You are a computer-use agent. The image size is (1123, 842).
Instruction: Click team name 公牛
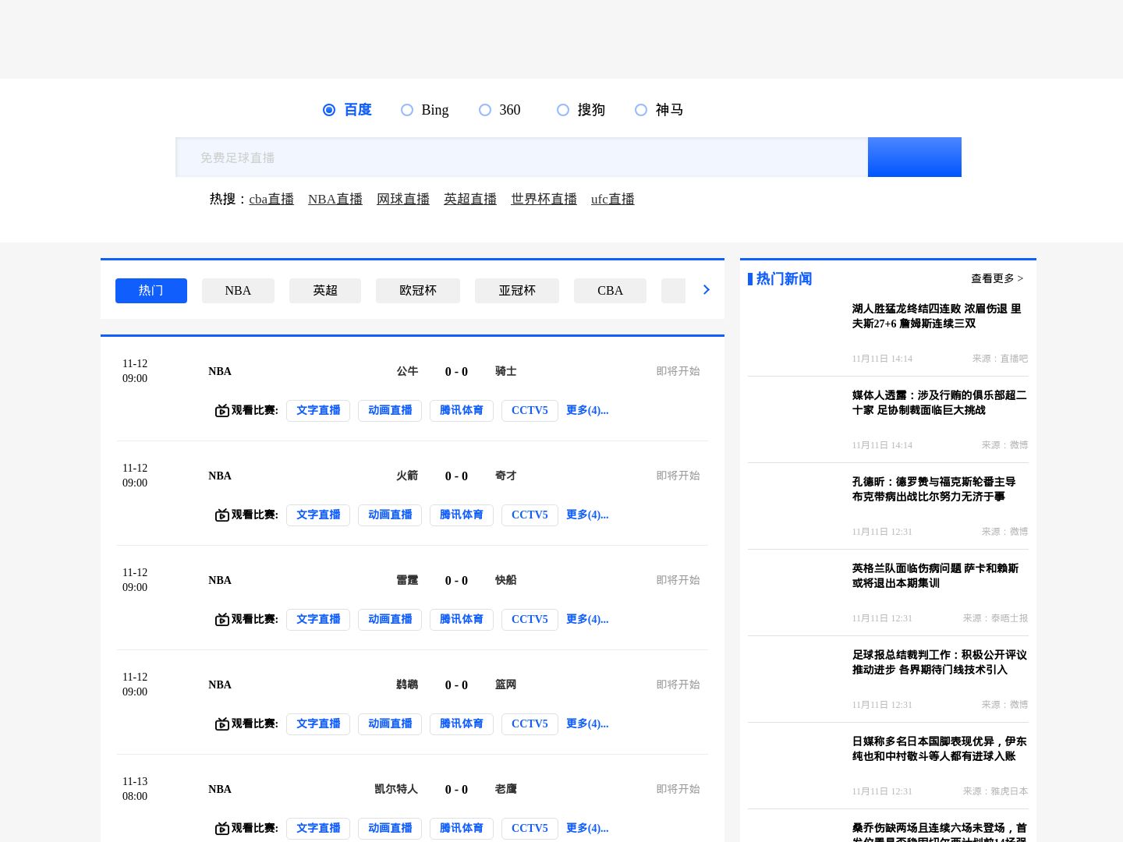pos(407,371)
